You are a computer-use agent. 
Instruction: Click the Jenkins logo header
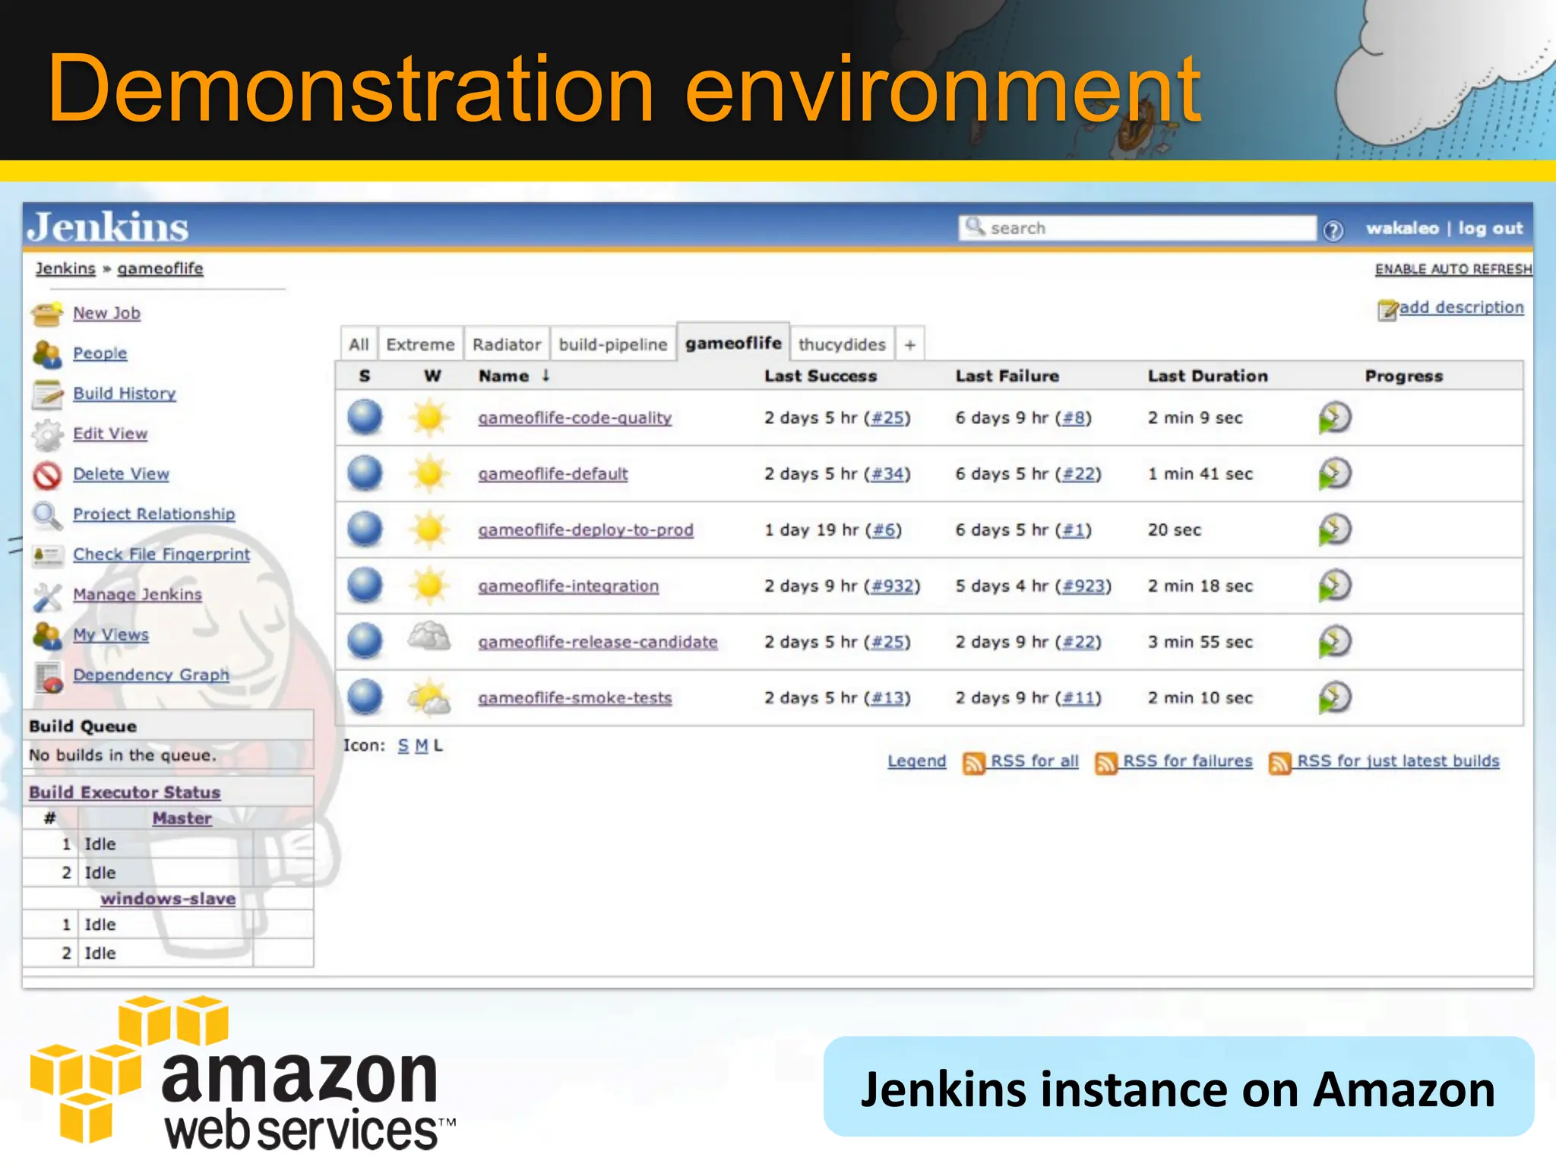tap(108, 227)
